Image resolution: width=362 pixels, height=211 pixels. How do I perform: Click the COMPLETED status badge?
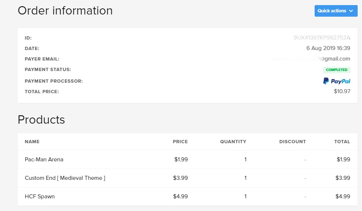point(336,70)
